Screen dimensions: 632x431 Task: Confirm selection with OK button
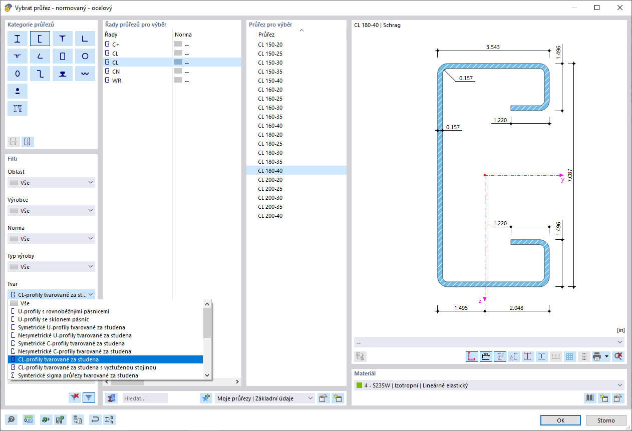pyautogui.click(x=561, y=420)
